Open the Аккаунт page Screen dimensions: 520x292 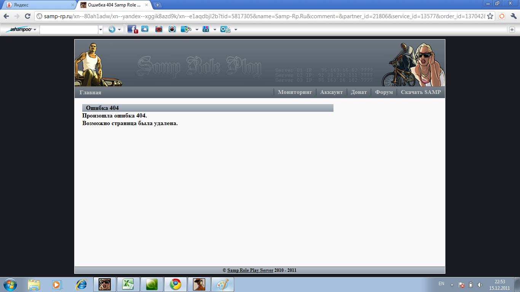(x=332, y=92)
